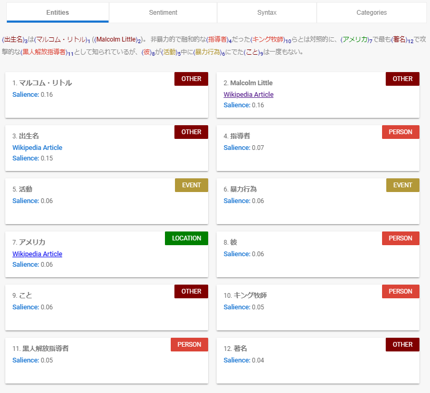Select the Categories tab
The image size is (430, 393).
coord(371,13)
